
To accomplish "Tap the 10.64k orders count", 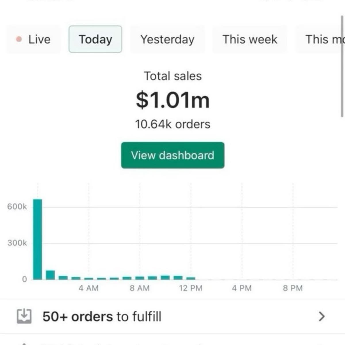I will click(x=173, y=124).
